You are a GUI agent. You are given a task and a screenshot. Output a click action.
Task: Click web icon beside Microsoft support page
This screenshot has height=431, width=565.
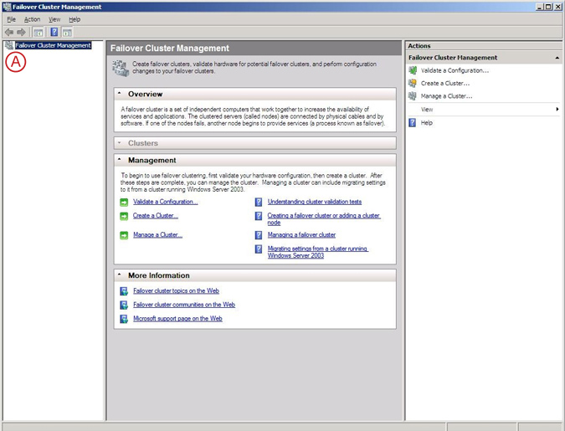(124, 319)
